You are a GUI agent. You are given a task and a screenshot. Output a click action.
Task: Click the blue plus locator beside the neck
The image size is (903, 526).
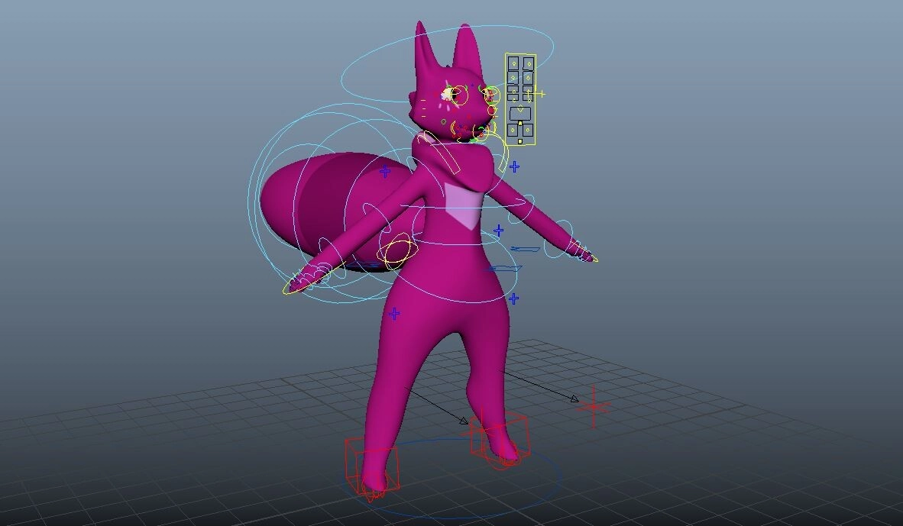[515, 166]
